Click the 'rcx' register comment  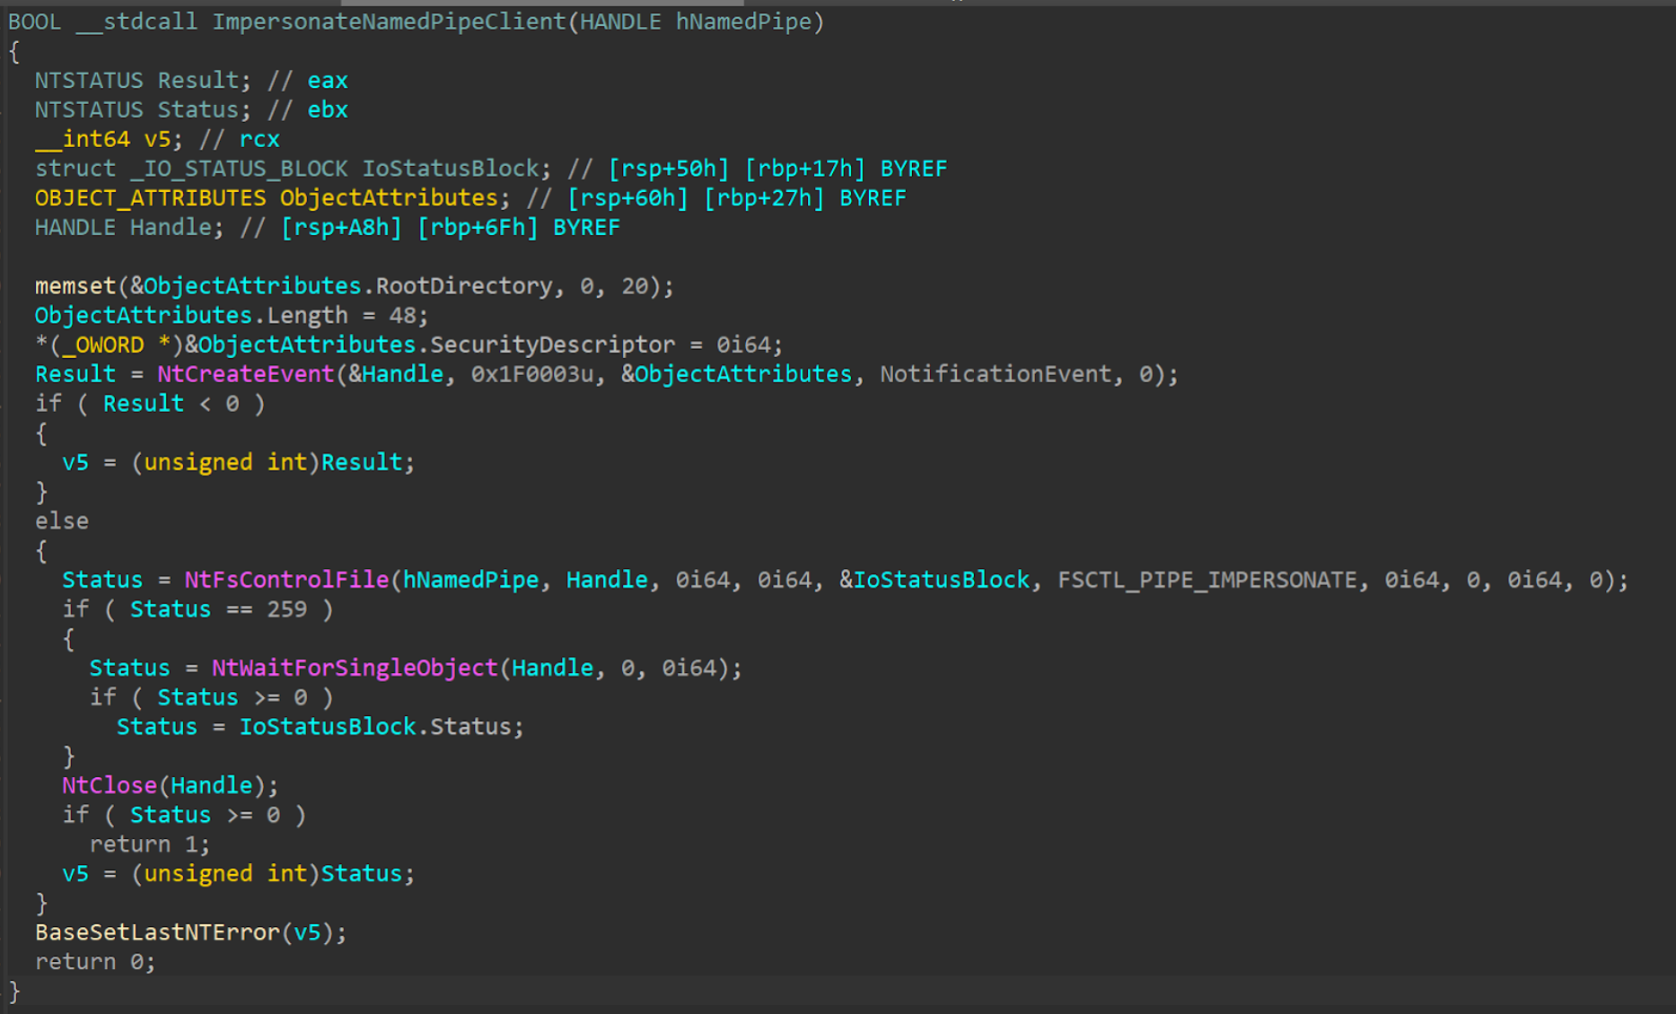tap(259, 139)
